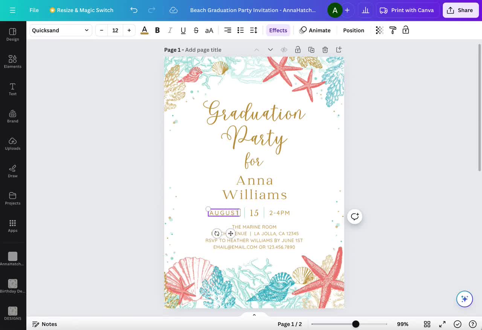Open the File menu
The height and width of the screenshot is (330, 482).
point(34,10)
